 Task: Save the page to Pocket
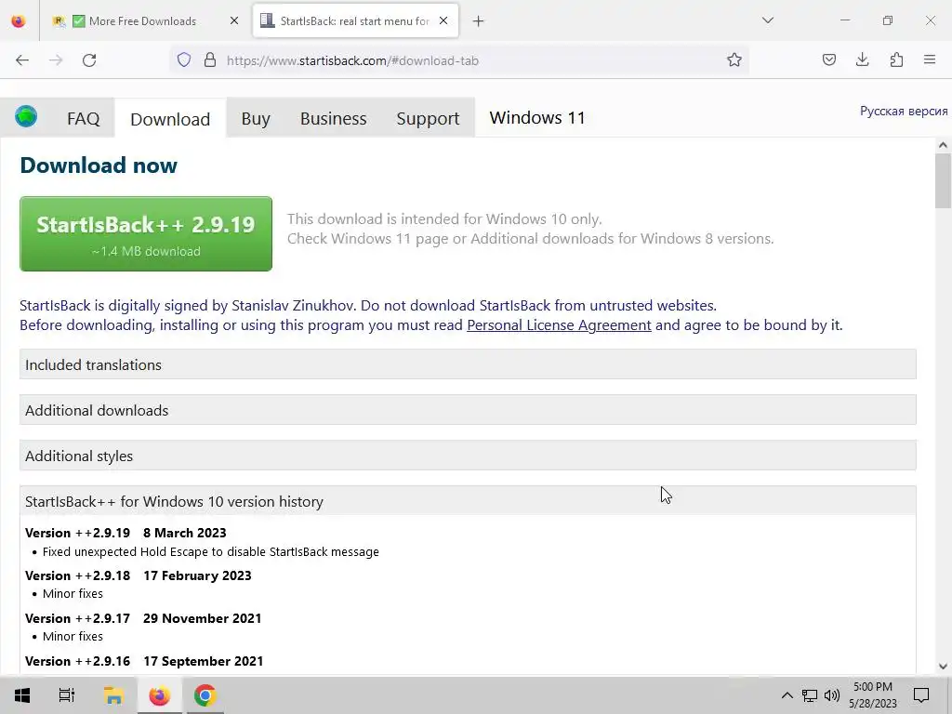[828, 59]
